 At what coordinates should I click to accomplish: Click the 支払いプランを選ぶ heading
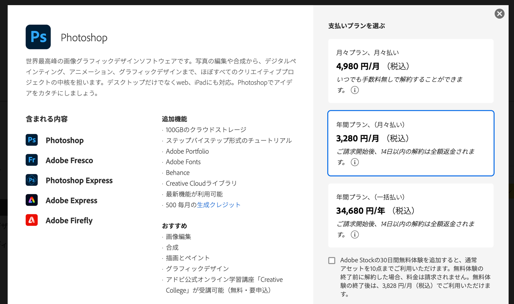pos(357,26)
